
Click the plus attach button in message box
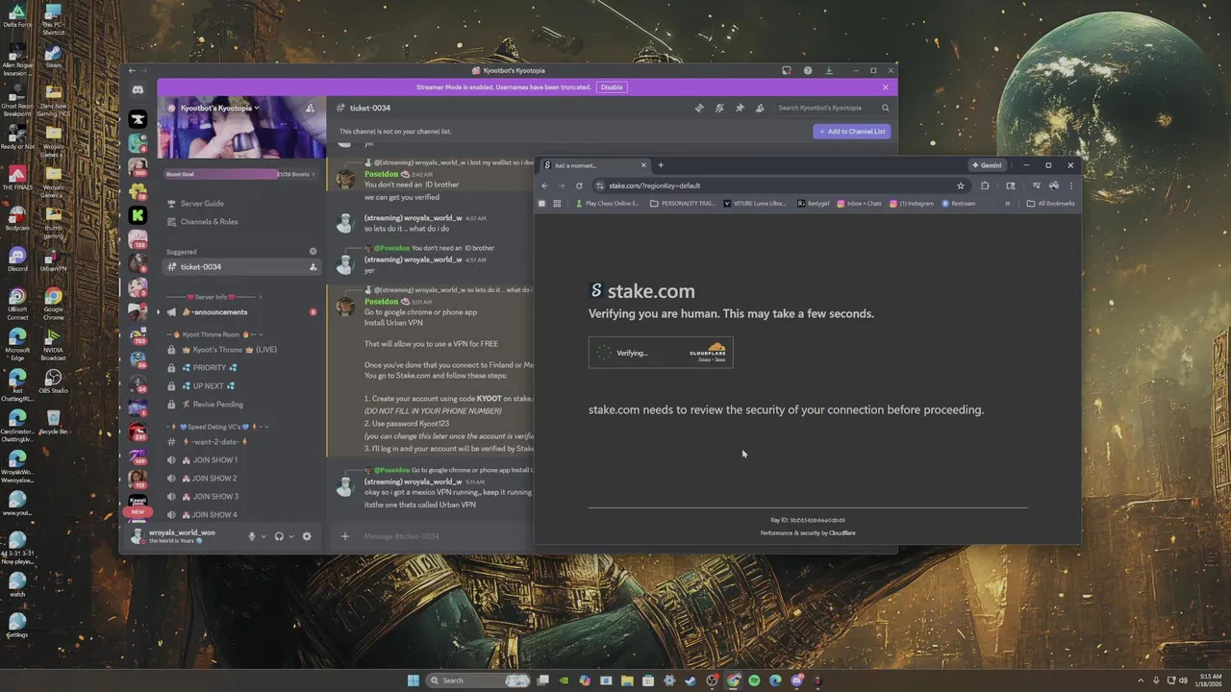tap(345, 536)
